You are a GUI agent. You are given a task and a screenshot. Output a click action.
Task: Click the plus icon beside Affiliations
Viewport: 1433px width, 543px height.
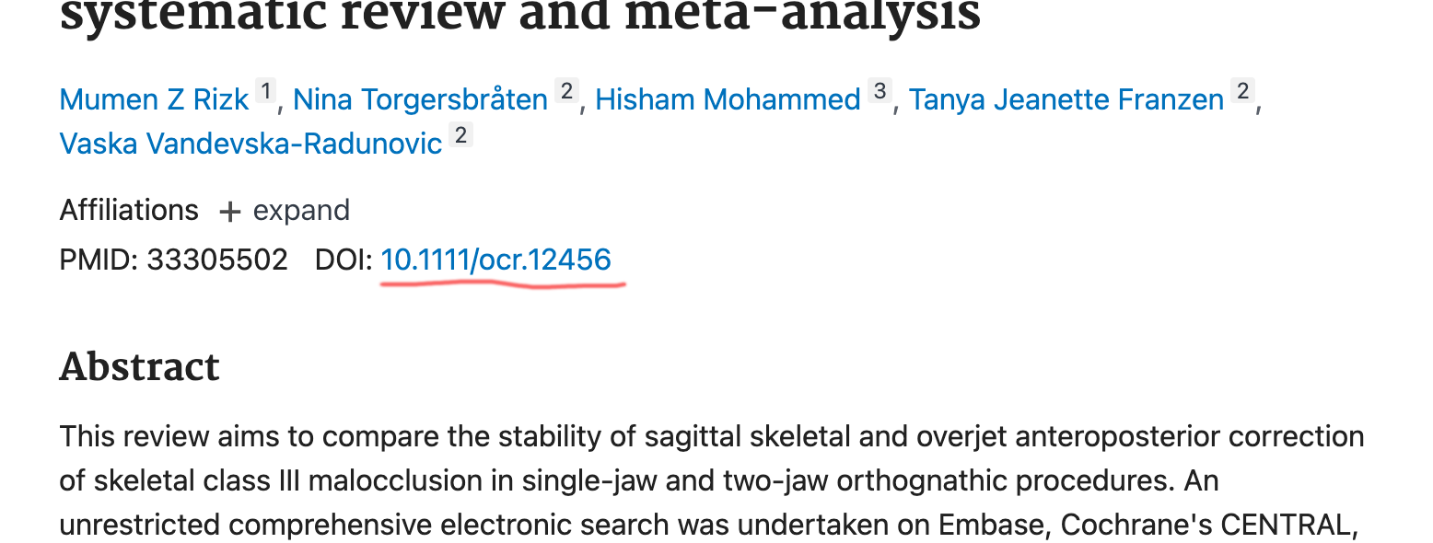click(229, 212)
